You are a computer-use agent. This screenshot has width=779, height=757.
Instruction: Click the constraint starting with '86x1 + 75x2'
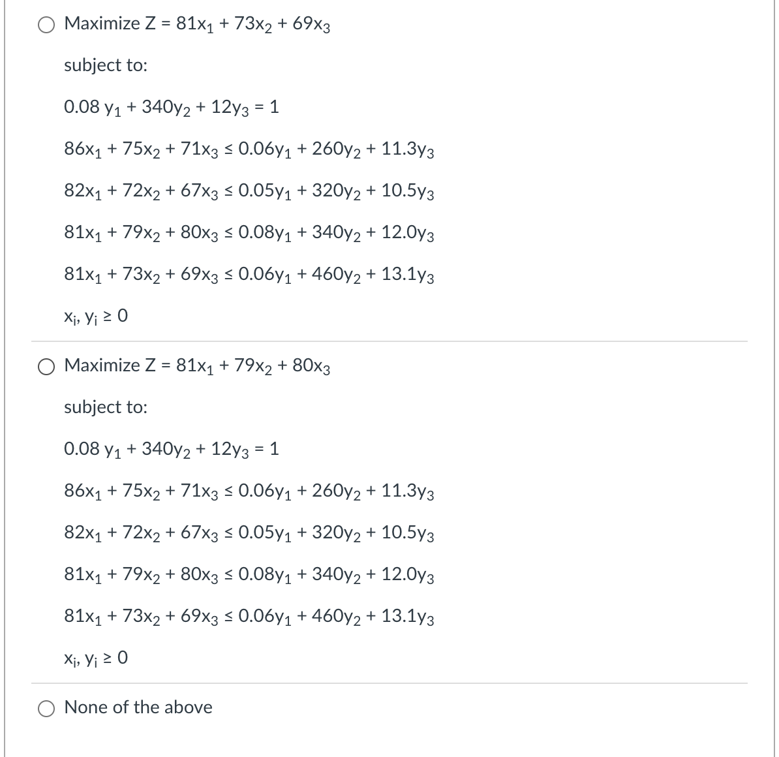coord(249,150)
